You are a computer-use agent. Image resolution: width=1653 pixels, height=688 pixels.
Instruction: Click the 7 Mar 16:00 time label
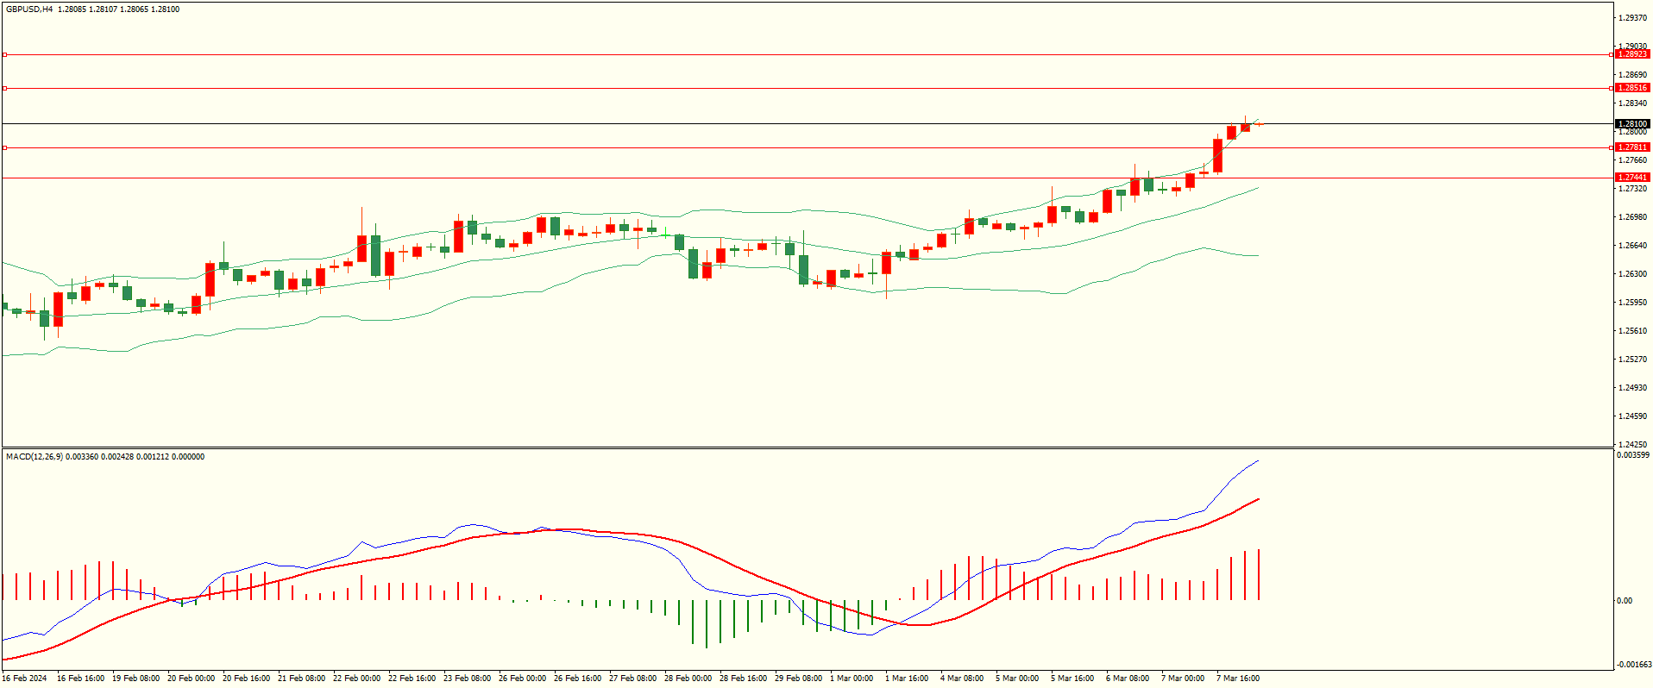(x=1237, y=679)
